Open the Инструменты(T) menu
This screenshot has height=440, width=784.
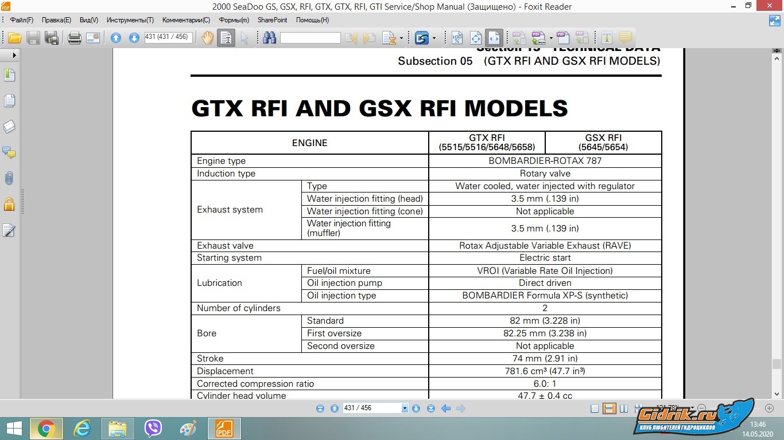click(130, 20)
